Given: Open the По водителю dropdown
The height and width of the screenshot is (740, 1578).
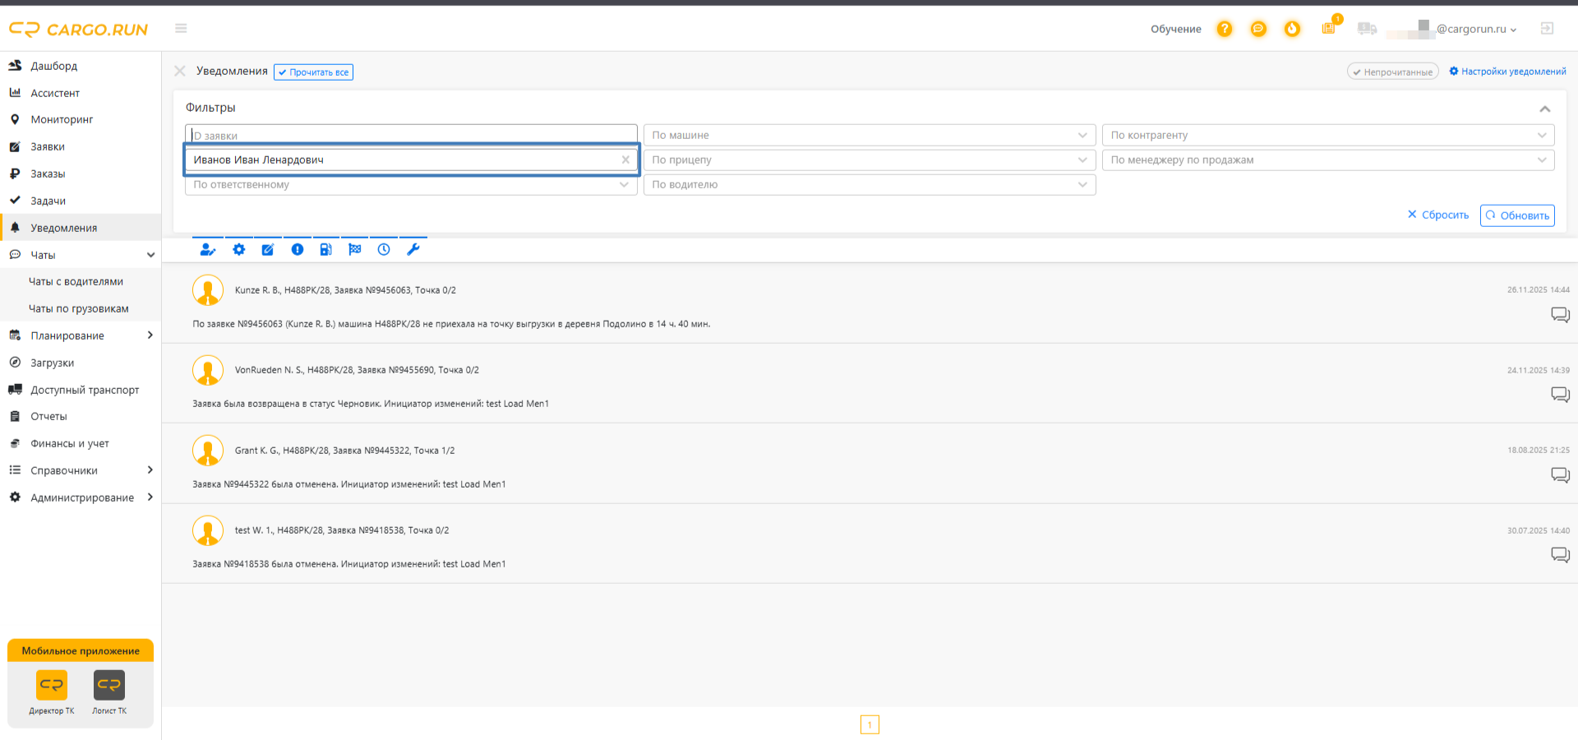Looking at the screenshot, I should (870, 185).
